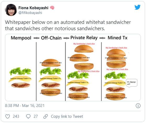Click the tweet text about whitehat sandwicher
Image resolution: width=146 pixels, height=123 pixels.
(68, 25)
